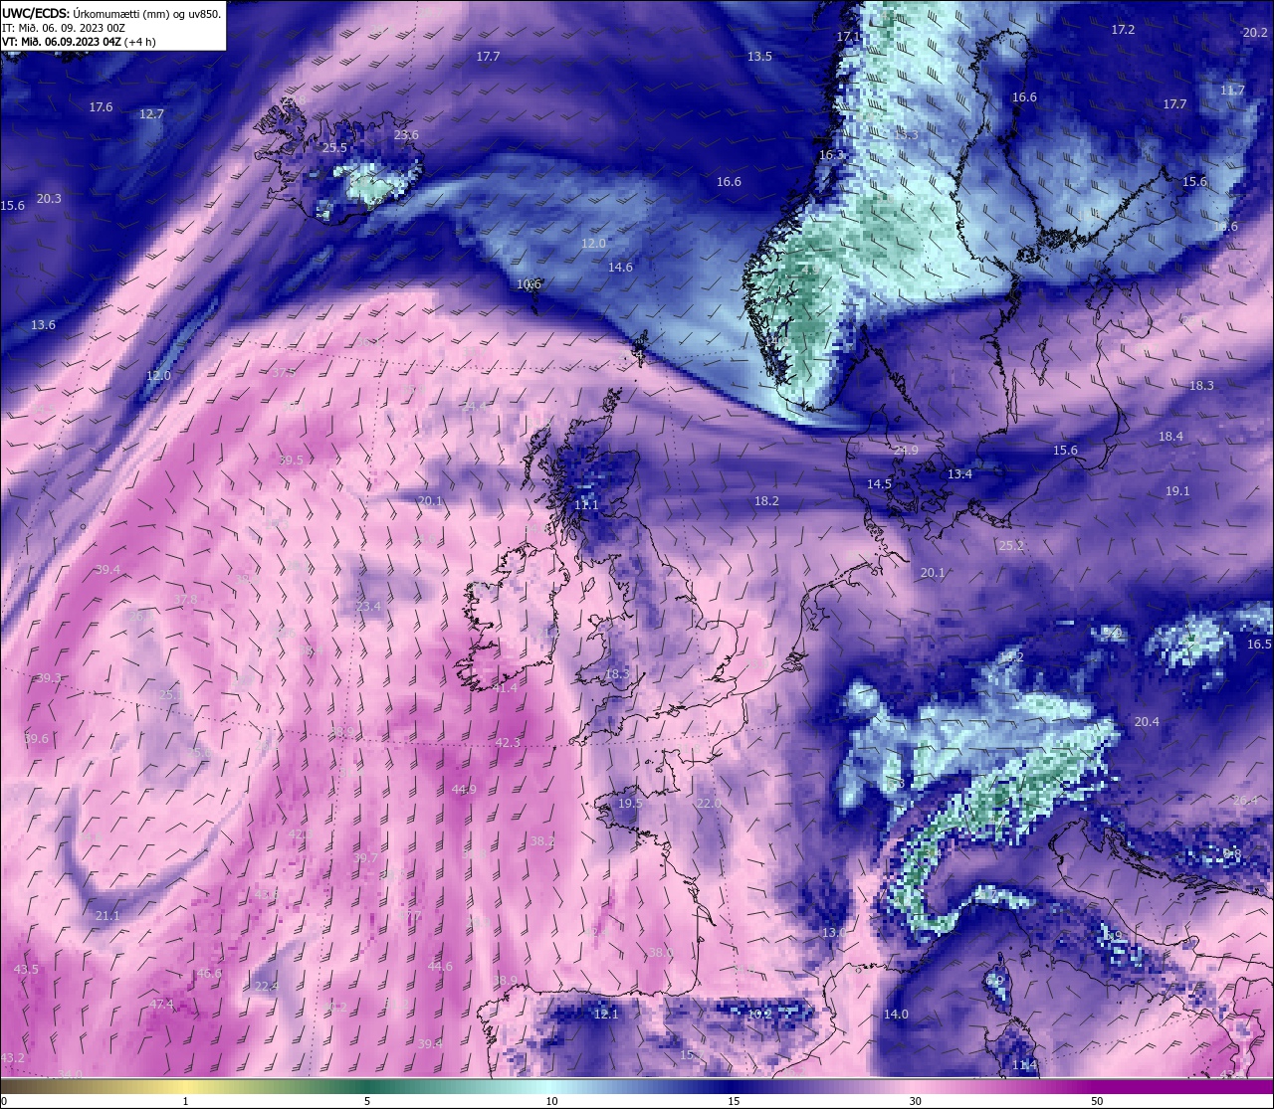Click the 11.4 value label
The image size is (1274, 1109).
[1024, 1066]
